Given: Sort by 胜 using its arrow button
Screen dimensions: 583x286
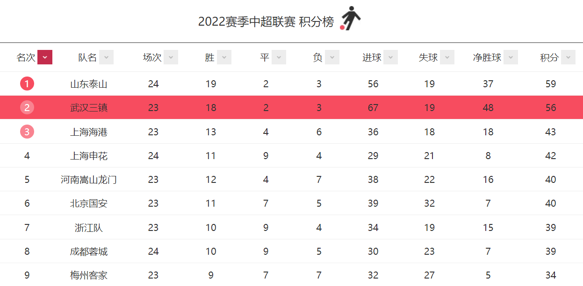Looking at the screenshot, I should pyautogui.click(x=224, y=57).
